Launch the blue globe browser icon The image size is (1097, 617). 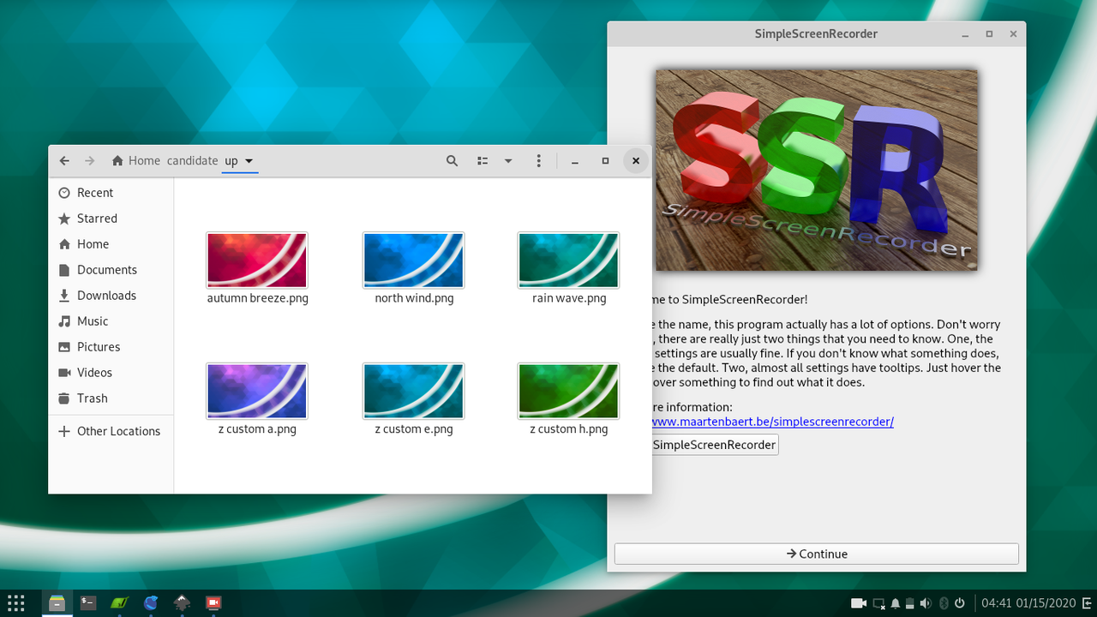[x=151, y=602]
